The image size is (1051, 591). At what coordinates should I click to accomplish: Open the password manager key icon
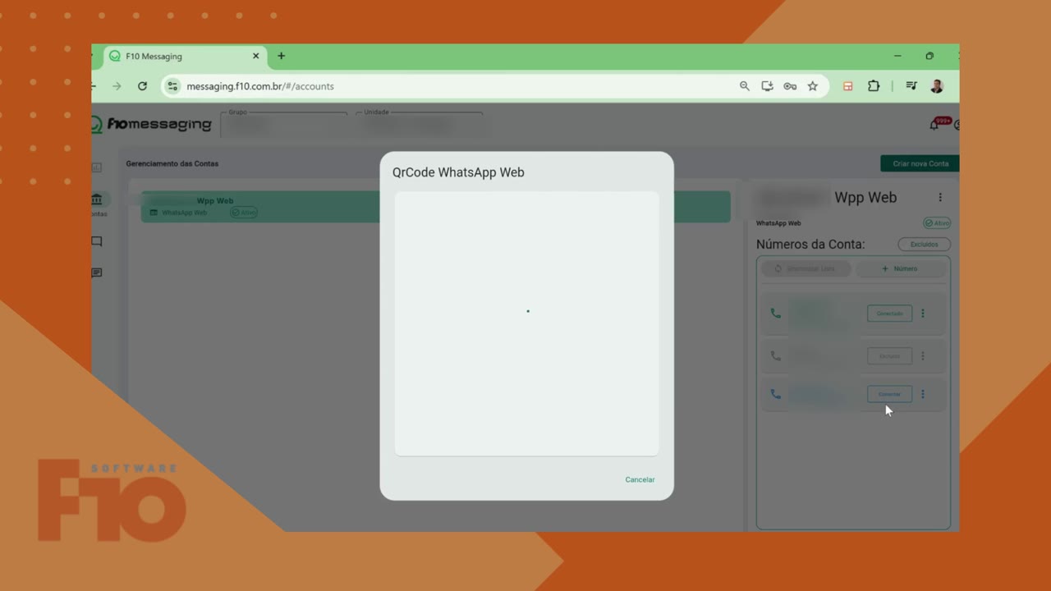790,86
